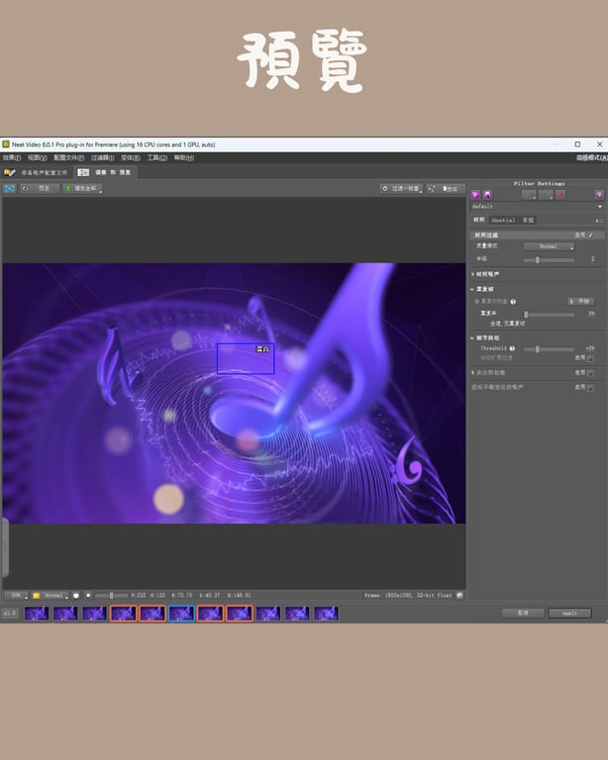Toggle enable checkbox for the collapsed section row
The width and height of the screenshot is (608, 760).
tap(590, 373)
